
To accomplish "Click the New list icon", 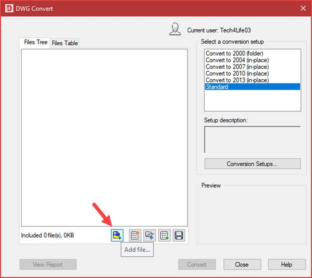I will click(x=135, y=235).
